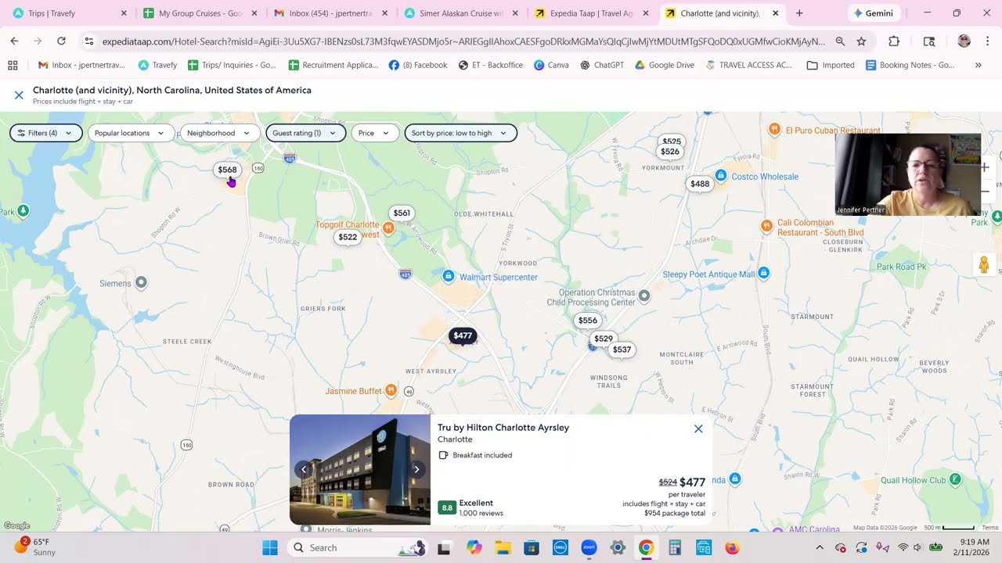The image size is (1002, 563).
Task: Open the ET - Backoffice bookmark
Action: click(x=491, y=65)
